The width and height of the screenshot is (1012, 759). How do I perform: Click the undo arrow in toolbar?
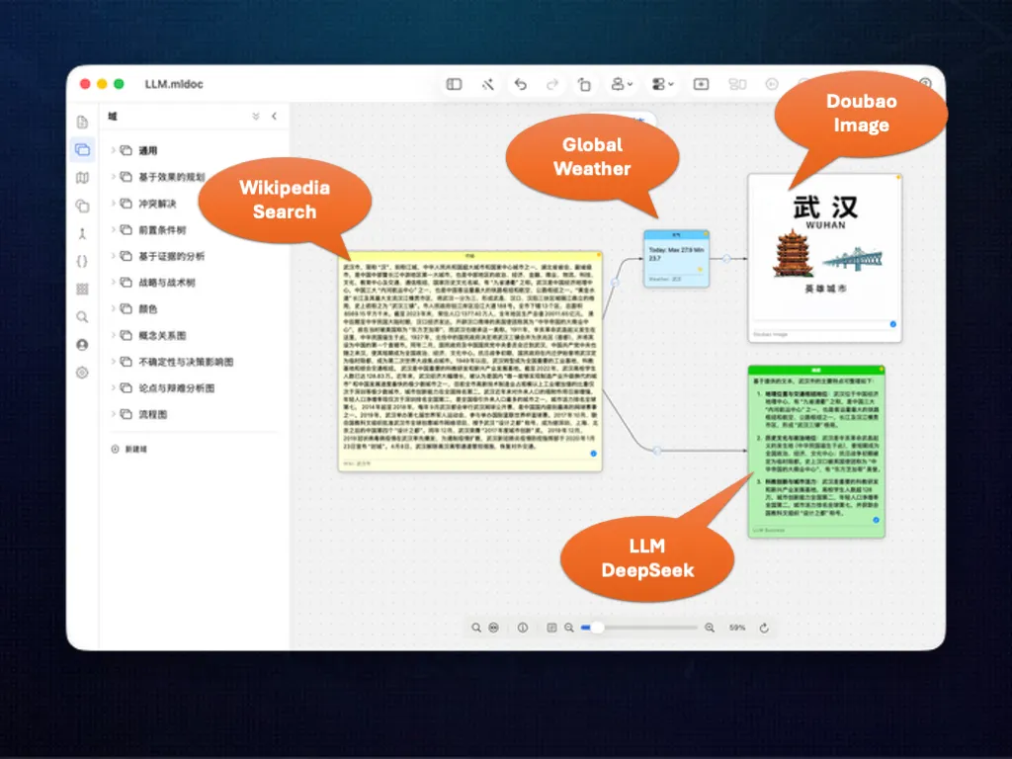coord(520,85)
